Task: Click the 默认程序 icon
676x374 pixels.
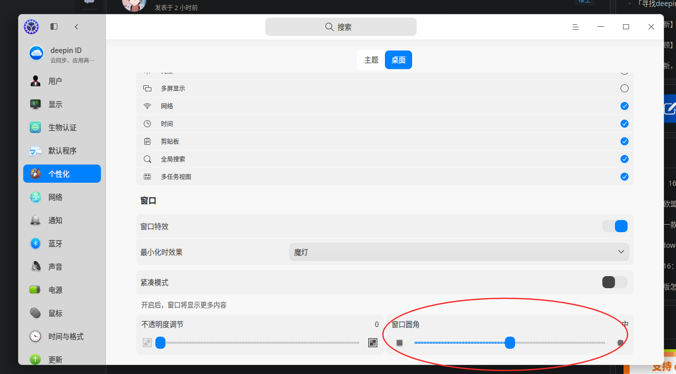Action: (x=35, y=151)
